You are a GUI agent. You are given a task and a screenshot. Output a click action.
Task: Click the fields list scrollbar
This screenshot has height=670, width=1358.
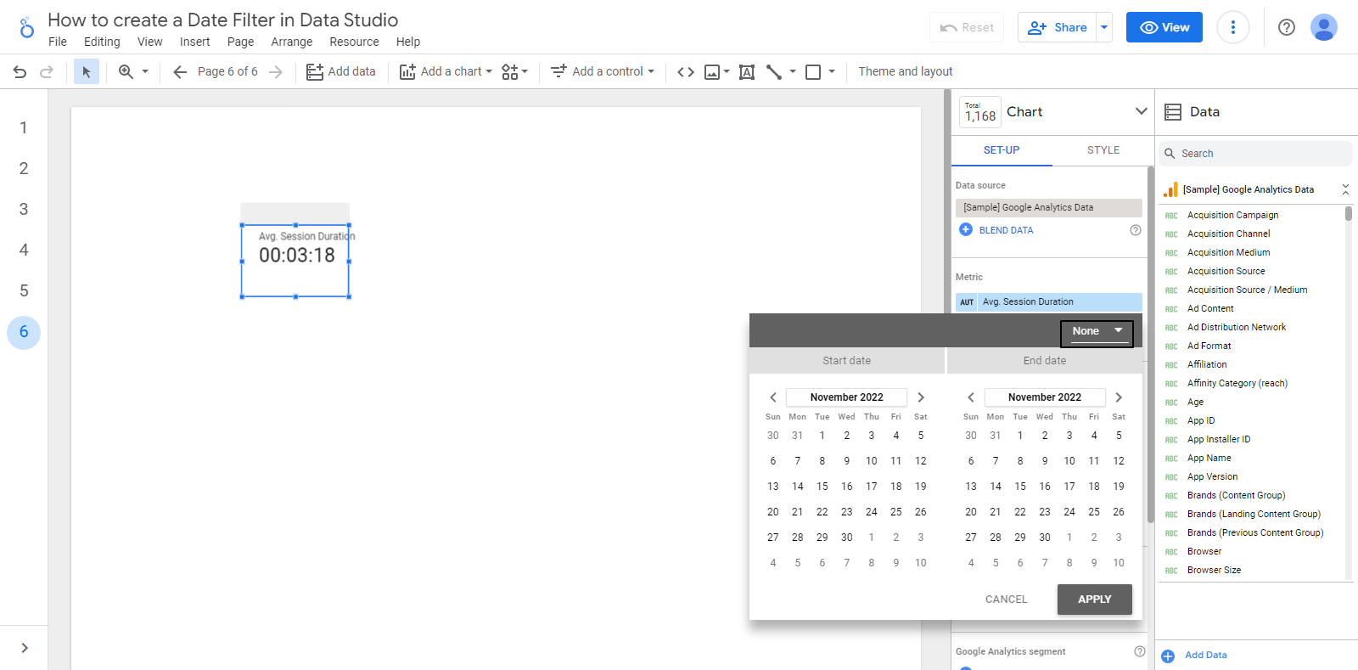click(x=1349, y=213)
